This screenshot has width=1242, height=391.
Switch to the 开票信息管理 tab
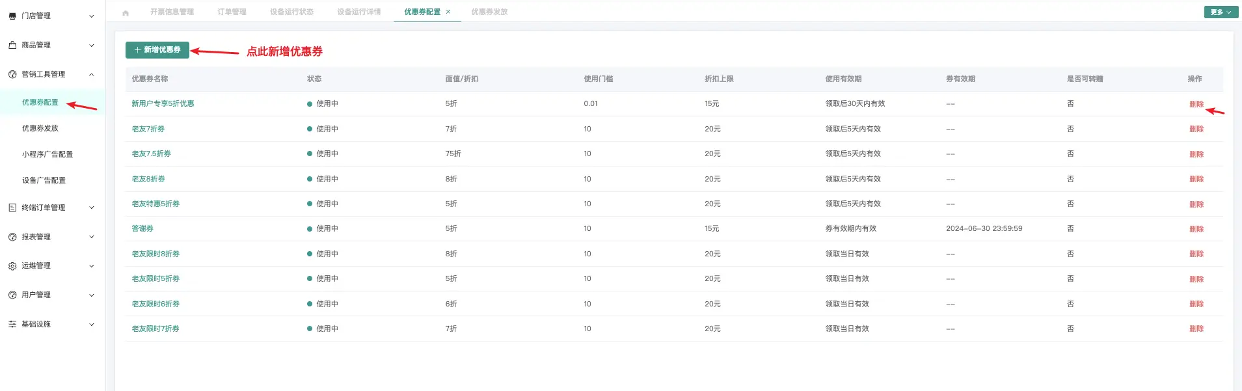172,12
